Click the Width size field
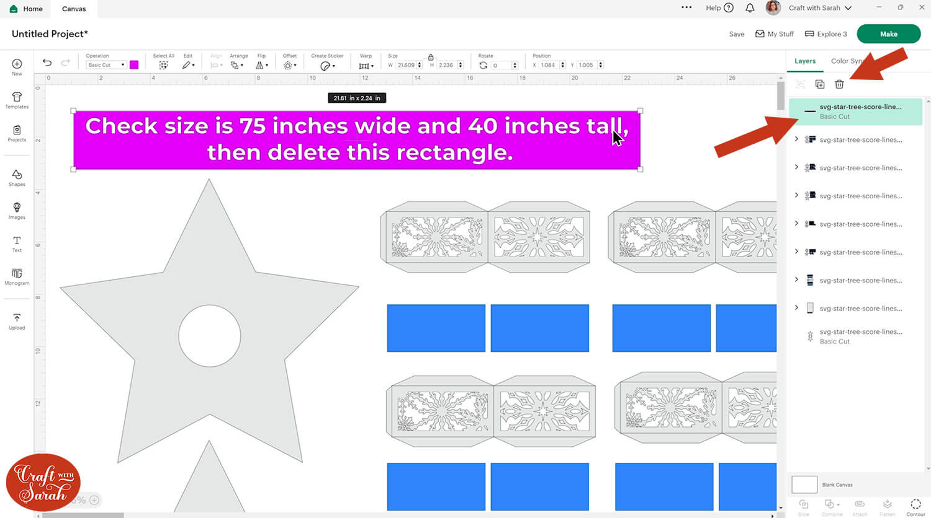931x518 pixels. pyautogui.click(x=406, y=65)
